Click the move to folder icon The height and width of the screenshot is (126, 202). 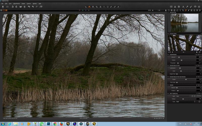pos(21,7)
